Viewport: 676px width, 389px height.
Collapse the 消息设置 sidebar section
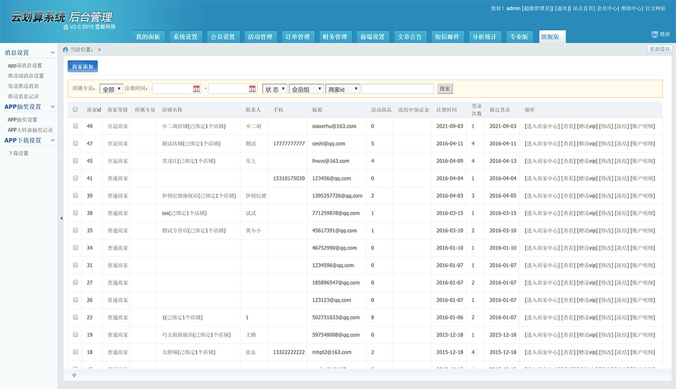[x=53, y=53]
